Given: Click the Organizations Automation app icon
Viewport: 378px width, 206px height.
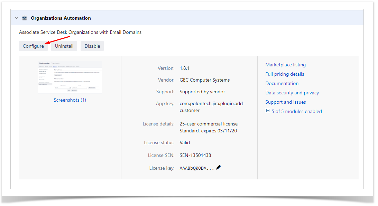Looking at the screenshot, I should 25,18.
